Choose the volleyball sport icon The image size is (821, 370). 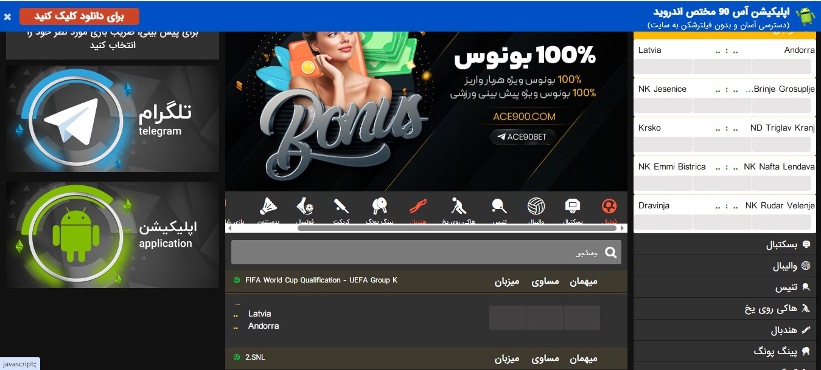click(536, 207)
